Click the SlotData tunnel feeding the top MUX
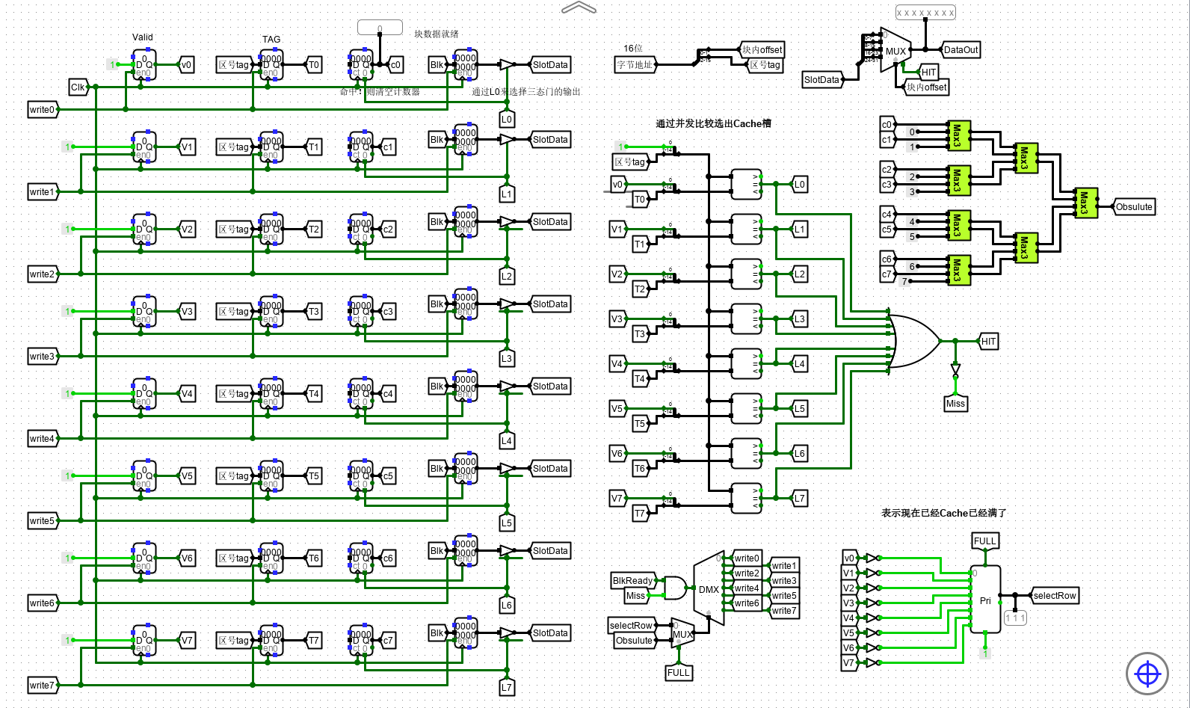 click(x=822, y=80)
